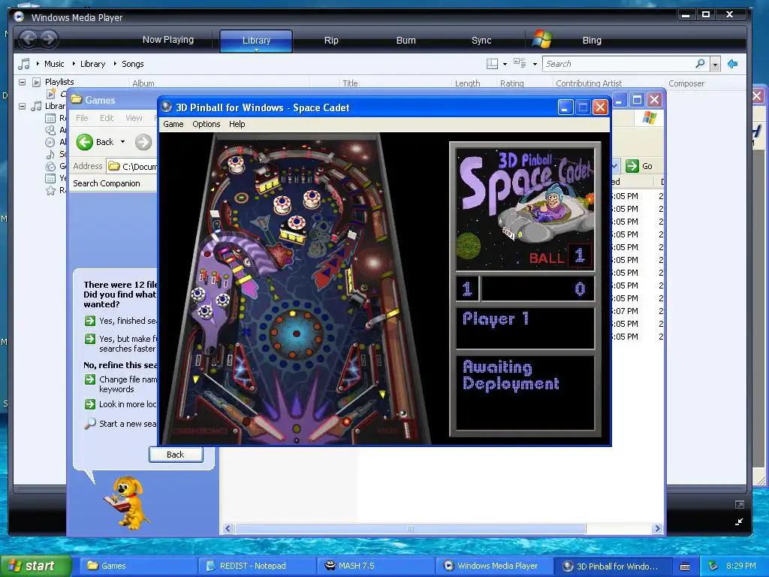Sort by the Album column header
The height and width of the screenshot is (577, 769).
(x=143, y=83)
